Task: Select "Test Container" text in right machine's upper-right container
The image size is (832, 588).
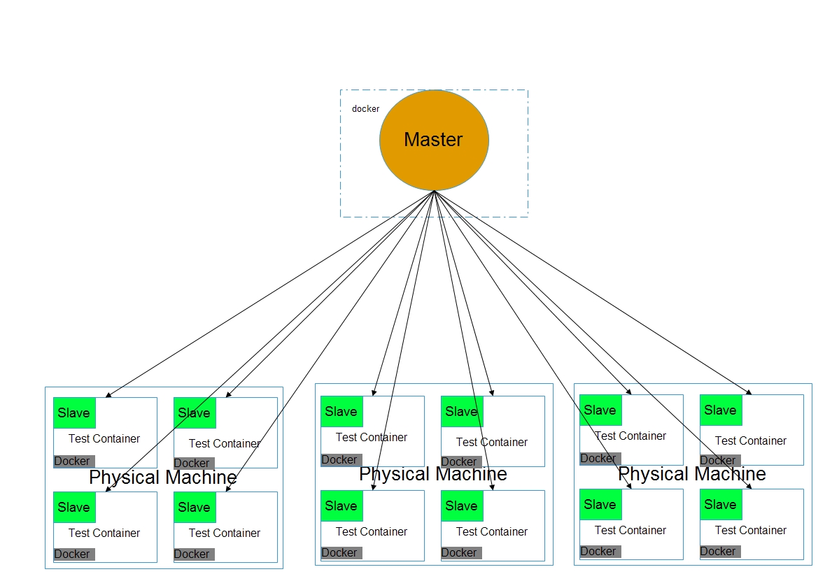Action: point(751,440)
